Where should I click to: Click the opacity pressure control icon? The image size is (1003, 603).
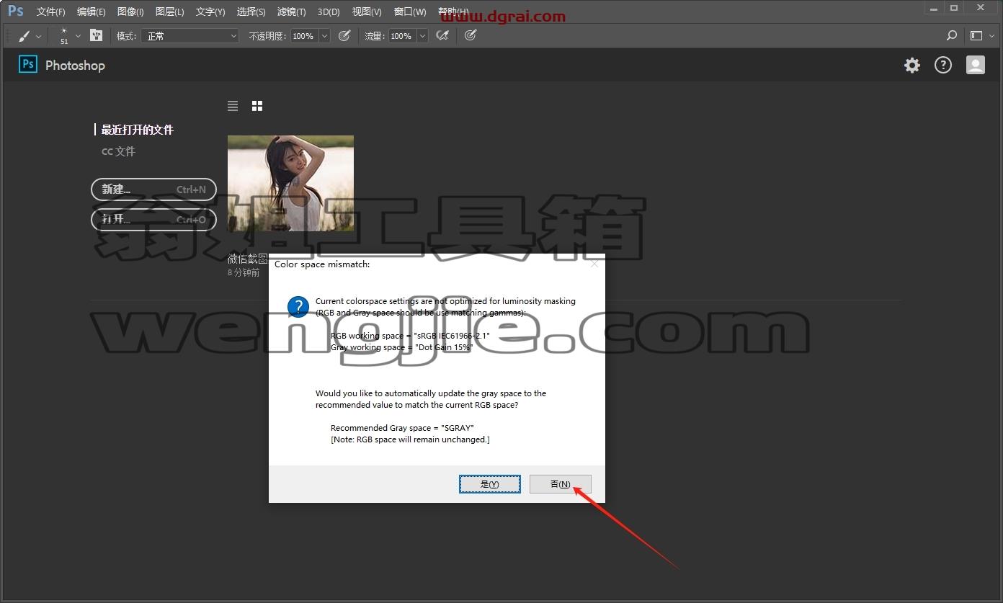click(344, 35)
